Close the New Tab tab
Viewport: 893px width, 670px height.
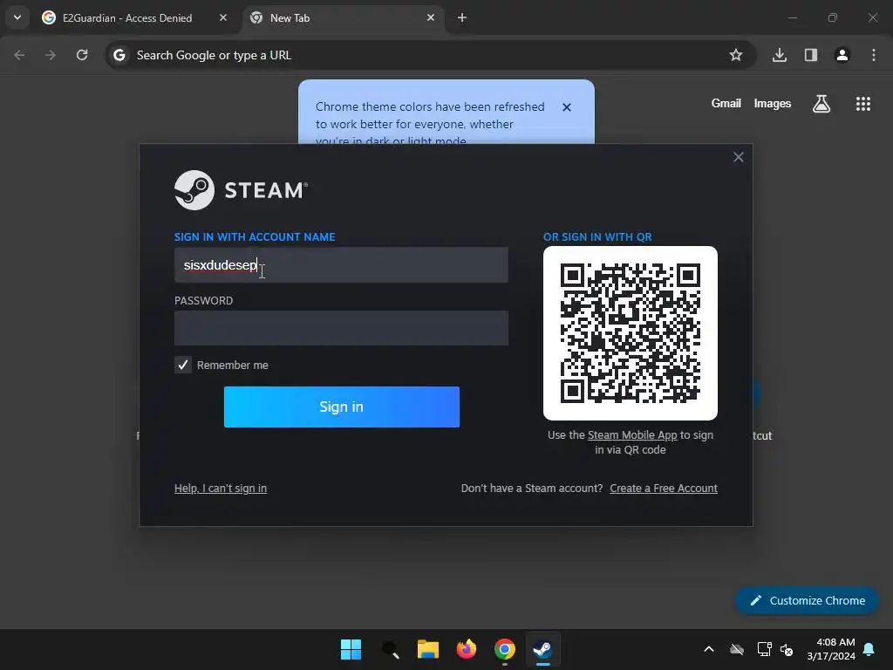coord(431,17)
